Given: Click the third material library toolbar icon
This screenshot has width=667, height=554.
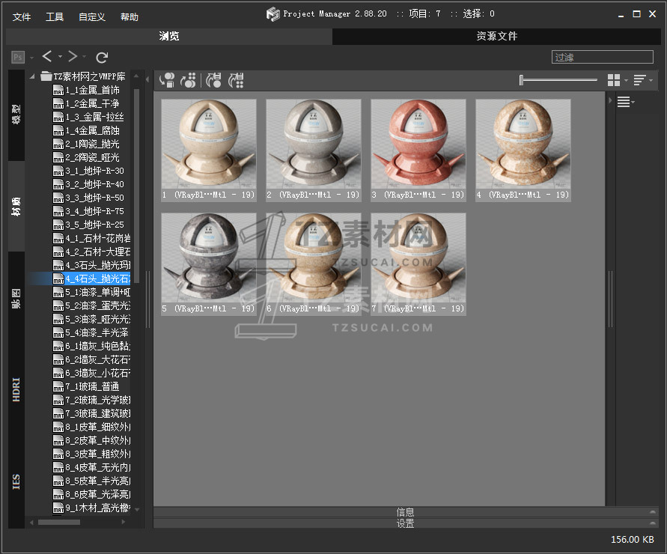Looking at the screenshot, I should [213, 80].
